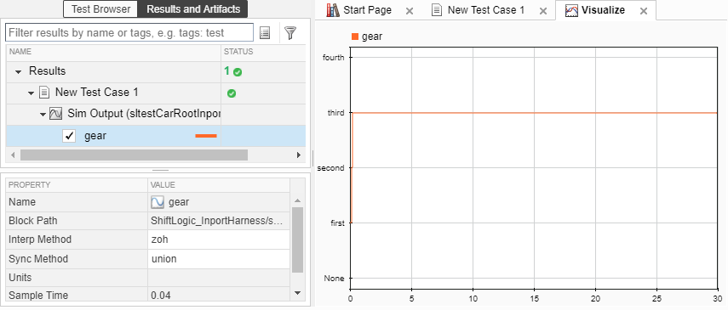The height and width of the screenshot is (310, 728).
Task: Collapse the New Test Case 1 node
Action: point(32,93)
